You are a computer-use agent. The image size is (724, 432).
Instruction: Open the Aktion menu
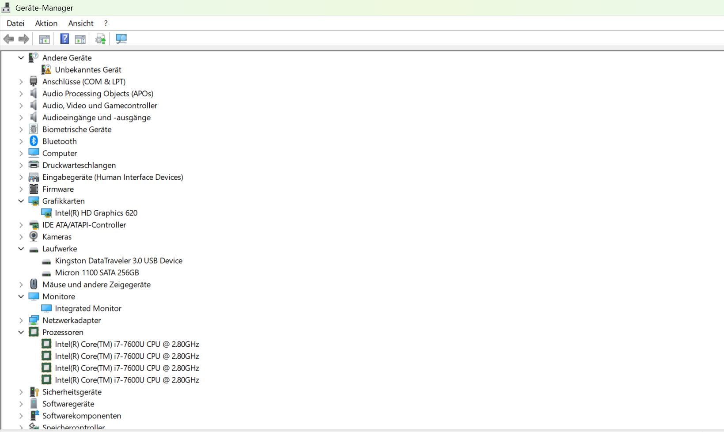[x=46, y=23]
